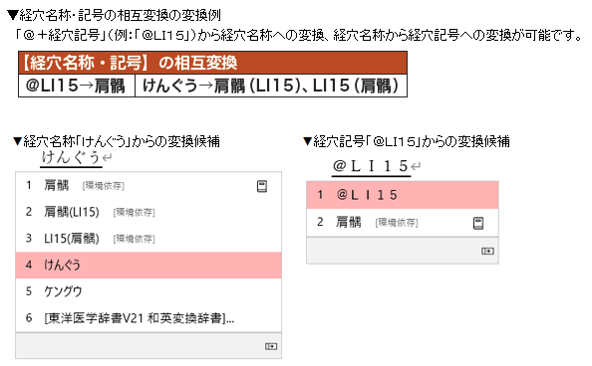This screenshot has height=366, width=592.
Task: Expand the けんぐう candidate list with footer icon
Action: [271, 346]
